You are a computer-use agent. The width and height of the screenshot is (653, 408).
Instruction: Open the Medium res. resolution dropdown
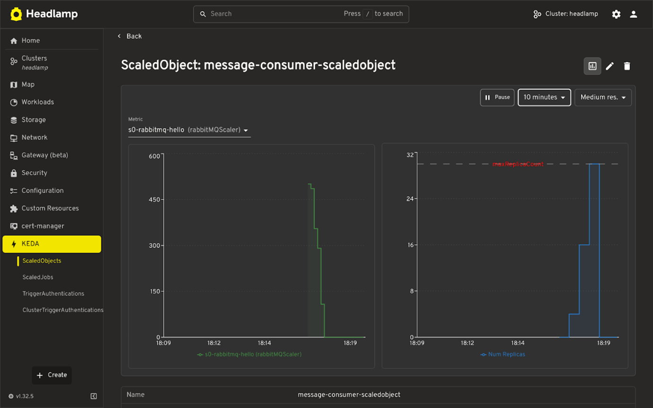point(603,98)
